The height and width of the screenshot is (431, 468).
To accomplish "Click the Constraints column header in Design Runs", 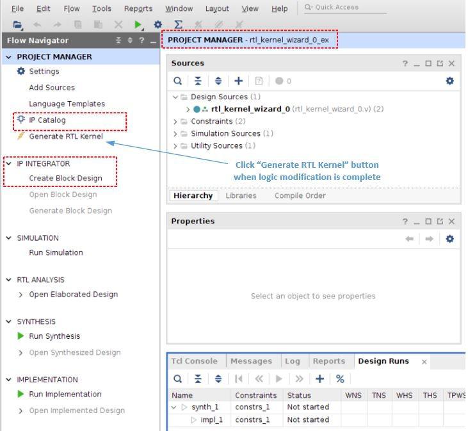I will coord(256,396).
